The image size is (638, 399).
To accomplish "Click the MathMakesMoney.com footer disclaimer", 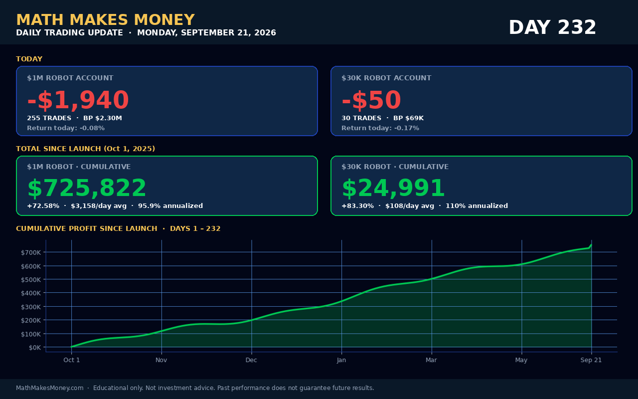I will coord(195,388).
